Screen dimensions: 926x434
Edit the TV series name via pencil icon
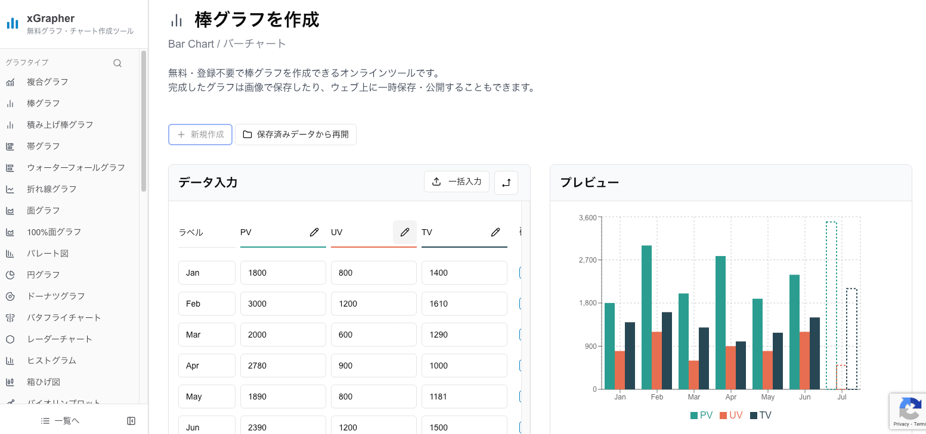[x=495, y=232]
